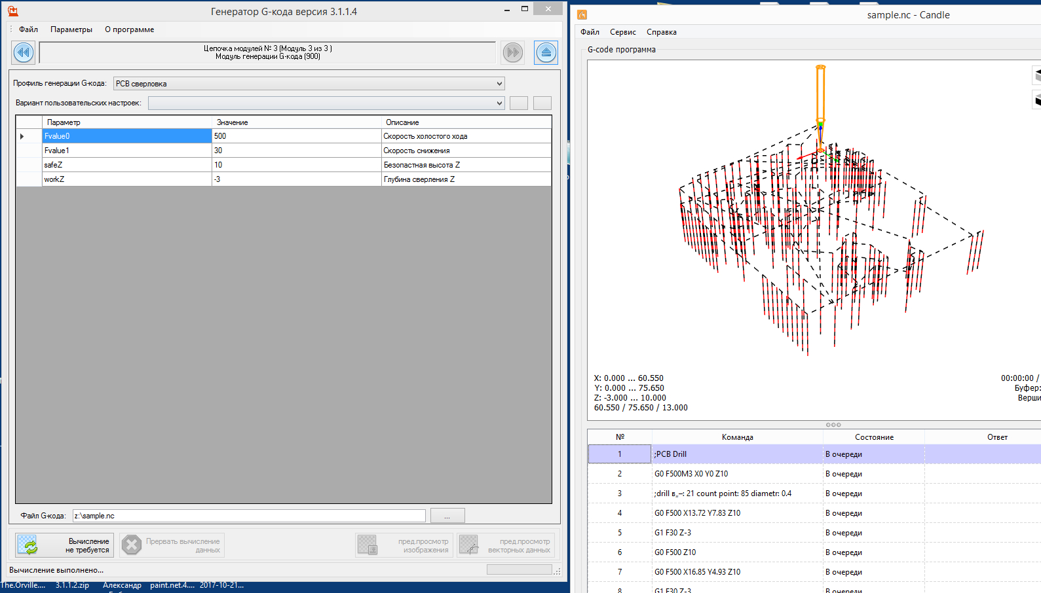Open О программе menu
Image resolution: width=1041 pixels, height=593 pixels.
point(130,29)
